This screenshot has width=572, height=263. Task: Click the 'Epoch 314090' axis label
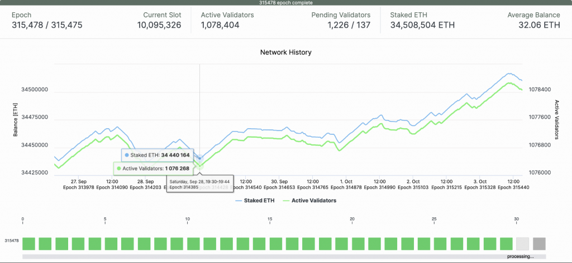coord(112,187)
